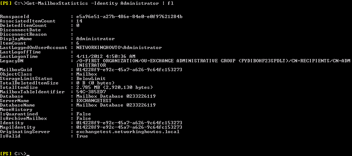Click the RunspaceId GUID value
Viewport: 352px width, 156px height.
(129, 17)
